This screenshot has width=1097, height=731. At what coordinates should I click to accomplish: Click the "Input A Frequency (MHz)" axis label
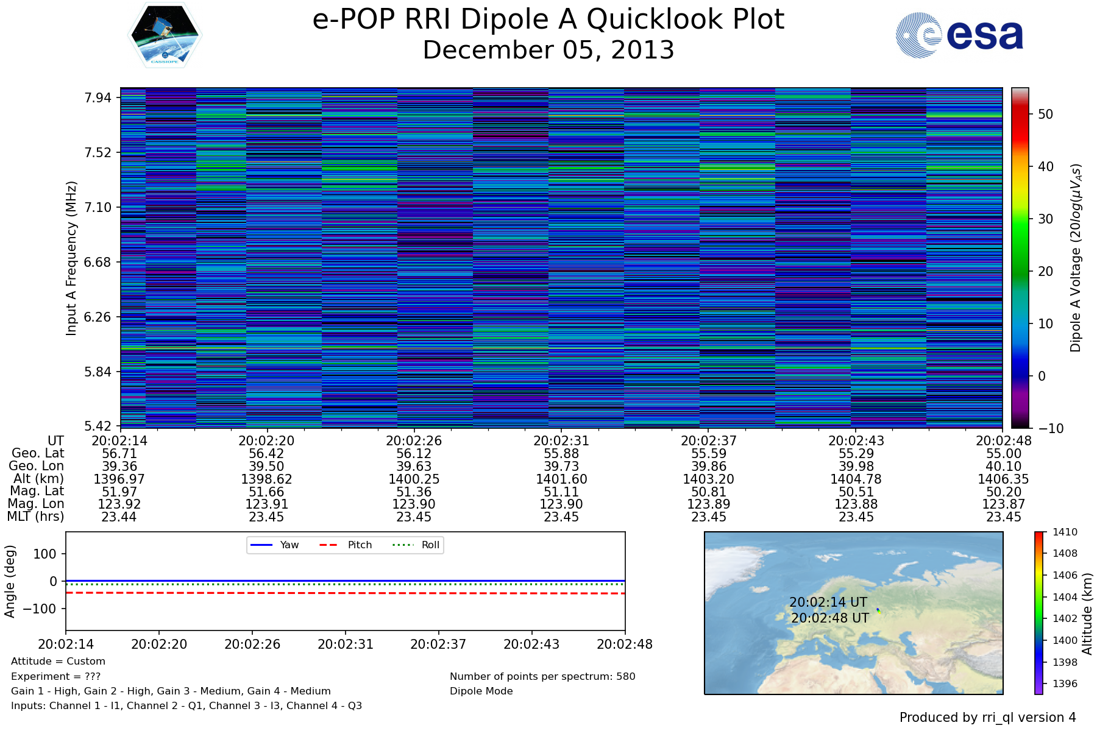point(71,258)
